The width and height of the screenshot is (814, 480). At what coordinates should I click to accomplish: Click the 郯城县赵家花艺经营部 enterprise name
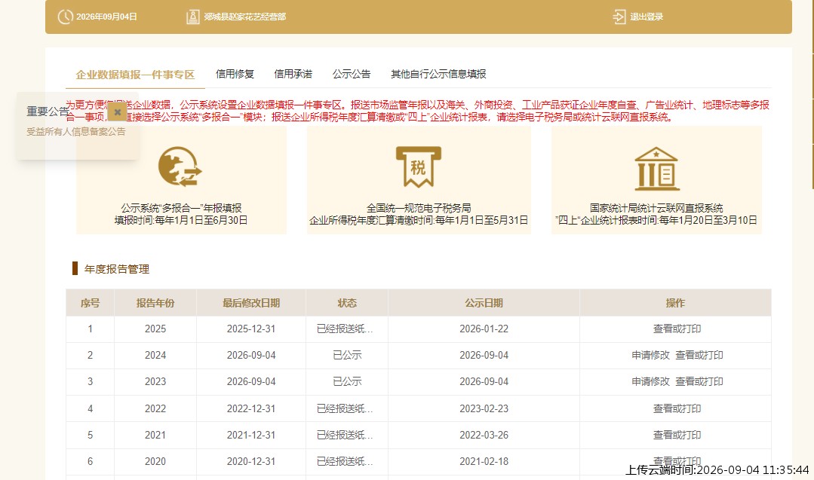(244, 17)
